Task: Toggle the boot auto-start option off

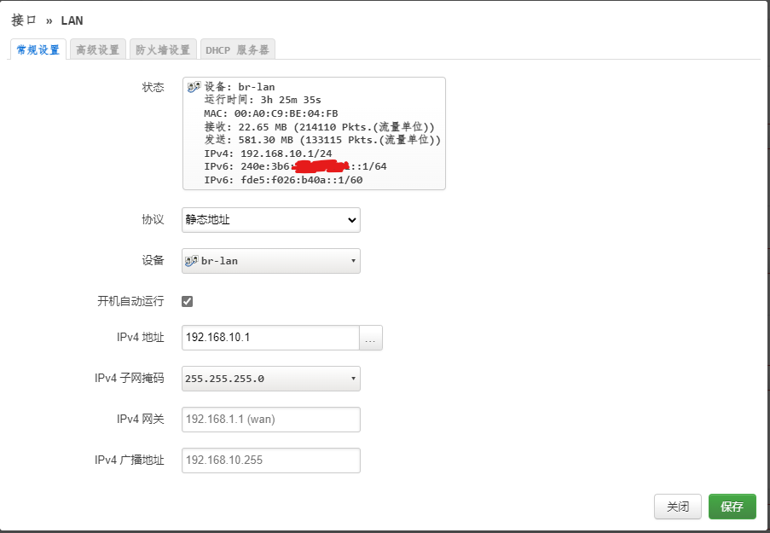Action: [186, 301]
